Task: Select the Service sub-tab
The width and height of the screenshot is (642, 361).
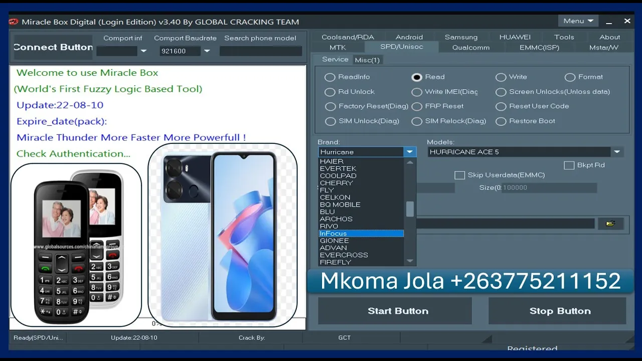Action: click(x=335, y=59)
